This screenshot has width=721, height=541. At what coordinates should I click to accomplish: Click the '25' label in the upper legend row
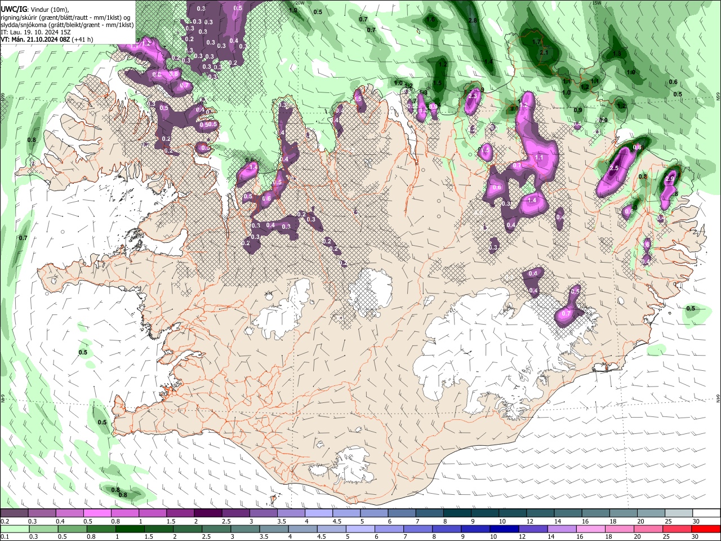668,521
